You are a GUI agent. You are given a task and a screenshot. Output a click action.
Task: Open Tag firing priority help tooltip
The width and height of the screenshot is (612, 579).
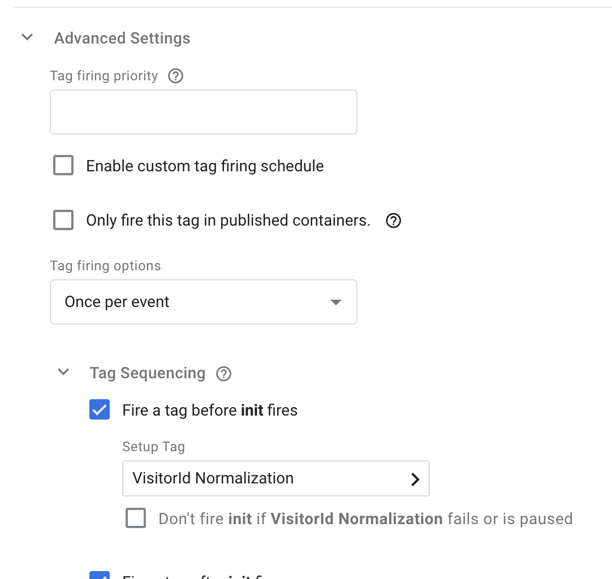click(x=175, y=76)
